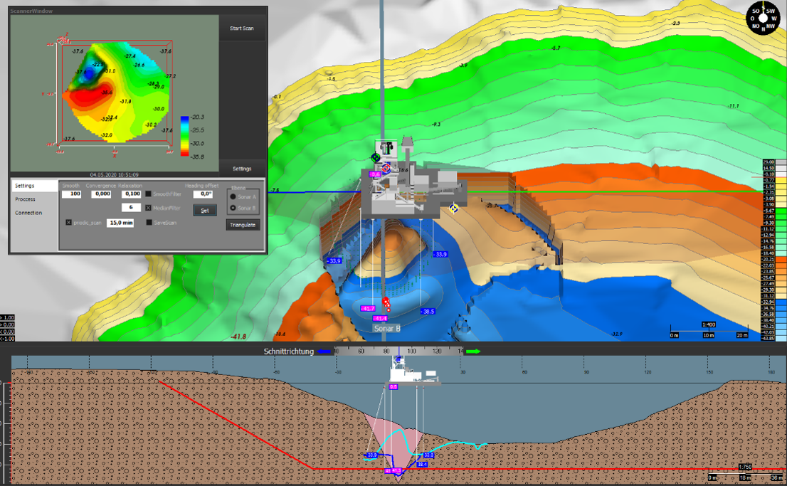Screen dimensions: 787x486
Task: Click the > 1.00 indicator at left edge
Action: click(x=8, y=317)
